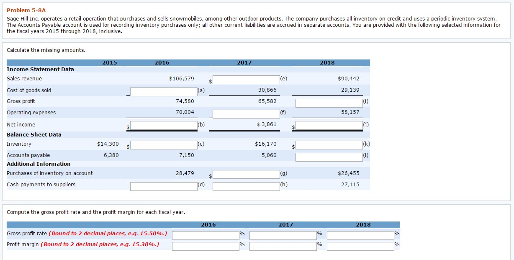The image size is (514, 260).
Task: Click the 2016 Inventory field (c)
Action: 164,145
